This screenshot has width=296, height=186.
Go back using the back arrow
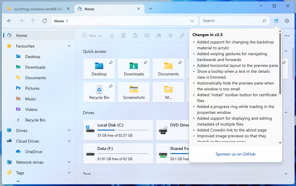tap(9, 21)
